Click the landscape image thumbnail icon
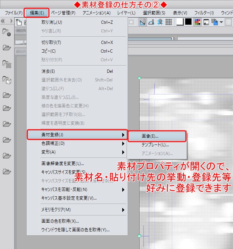This screenshot has width=233, height=249. (206, 22)
